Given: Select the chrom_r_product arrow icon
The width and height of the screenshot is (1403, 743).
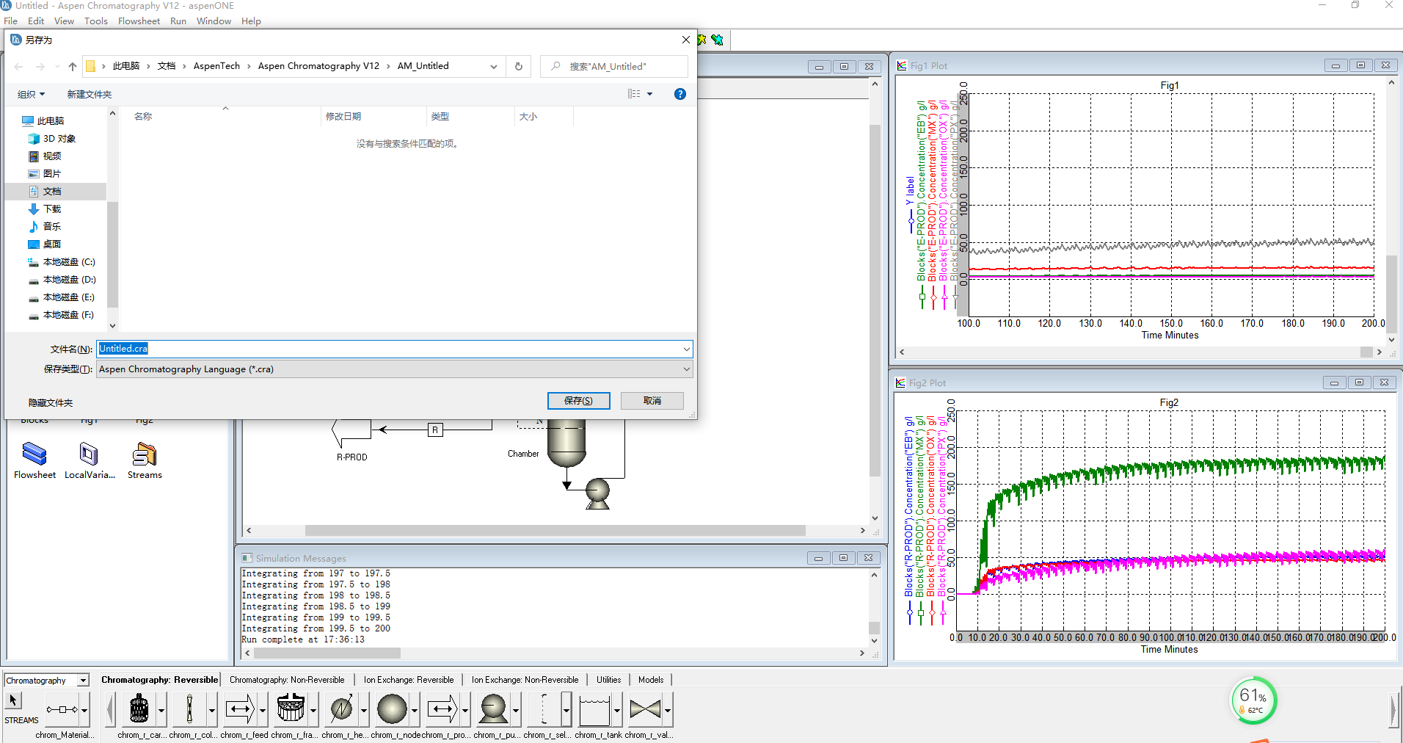Looking at the screenshot, I should tap(442, 709).
